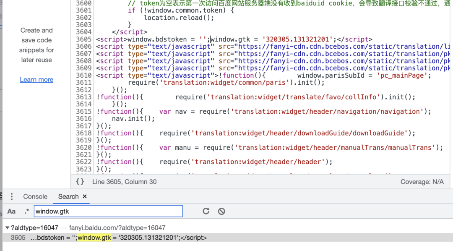Click the Line 3605, Column 30 status
The width and height of the screenshot is (453, 251).
pos(125,182)
